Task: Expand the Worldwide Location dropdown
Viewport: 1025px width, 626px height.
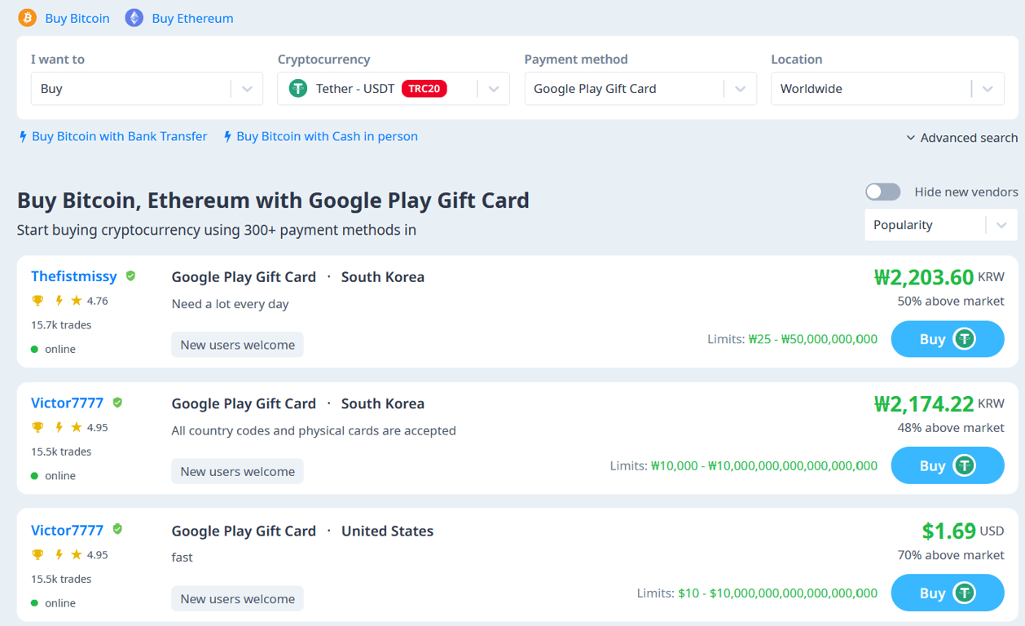Action: (987, 88)
